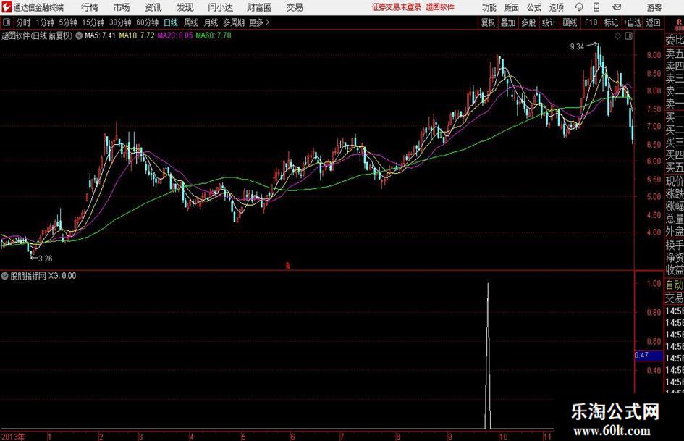Open the 交易 menu

(295, 7)
